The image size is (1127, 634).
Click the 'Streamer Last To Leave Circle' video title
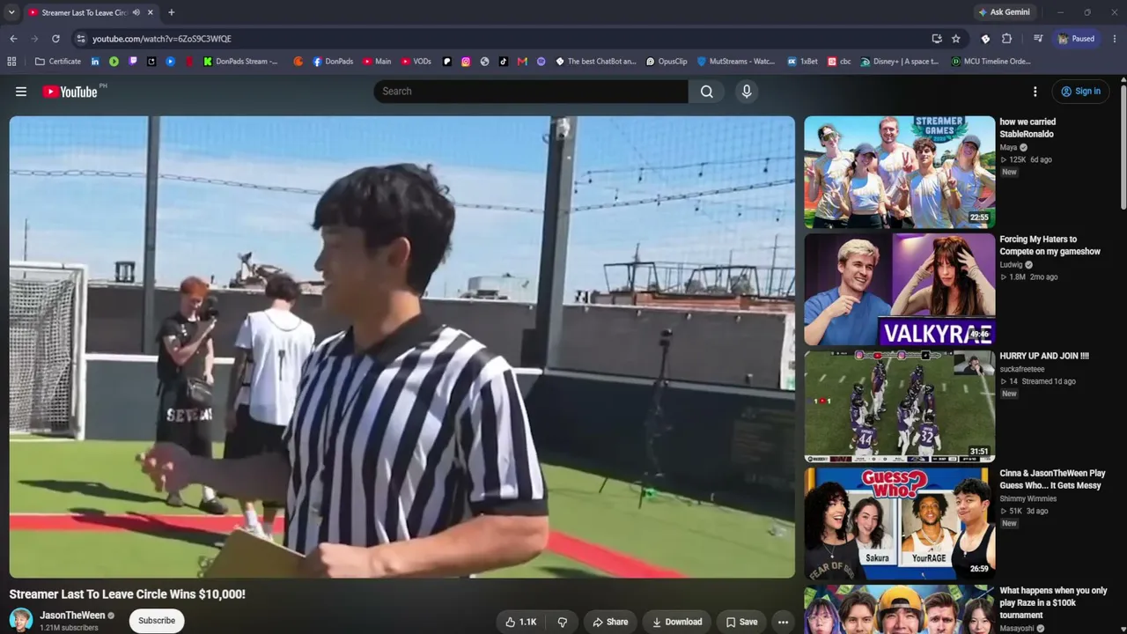128,594
